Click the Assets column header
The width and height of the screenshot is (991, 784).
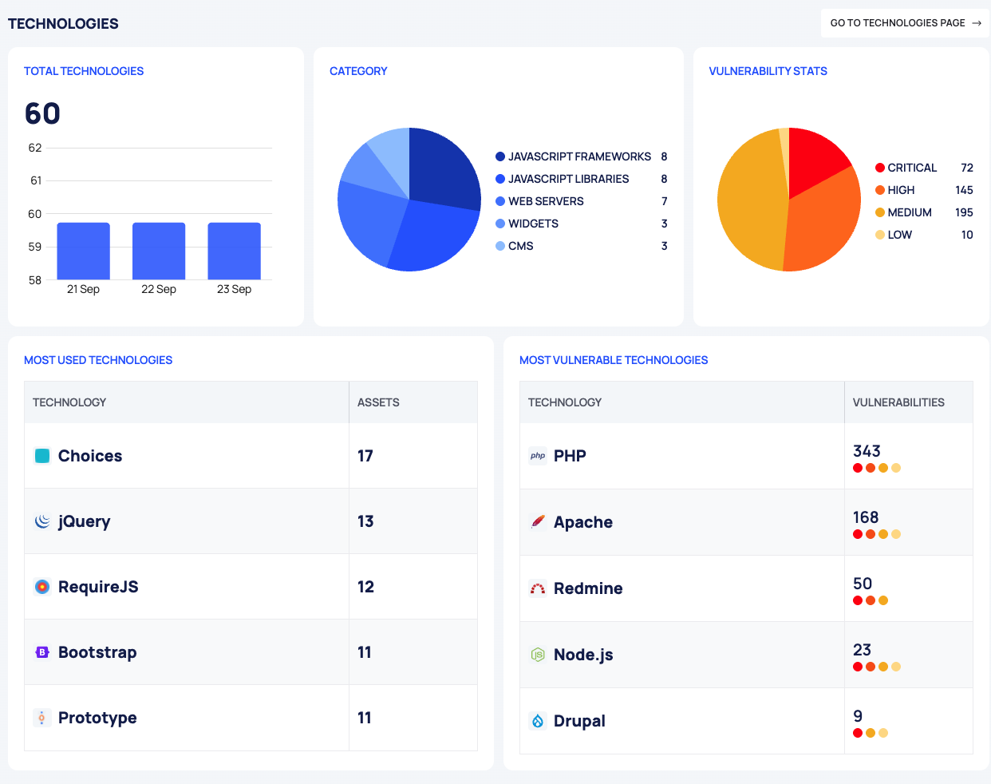pyautogui.click(x=378, y=402)
